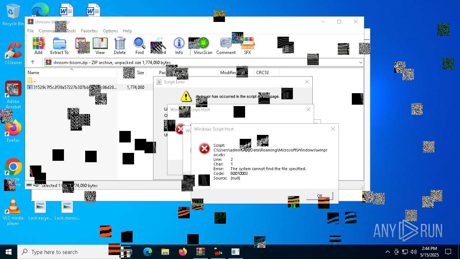Open the Help menu in WinRAR
The image size is (460, 259).
tap(127, 31)
